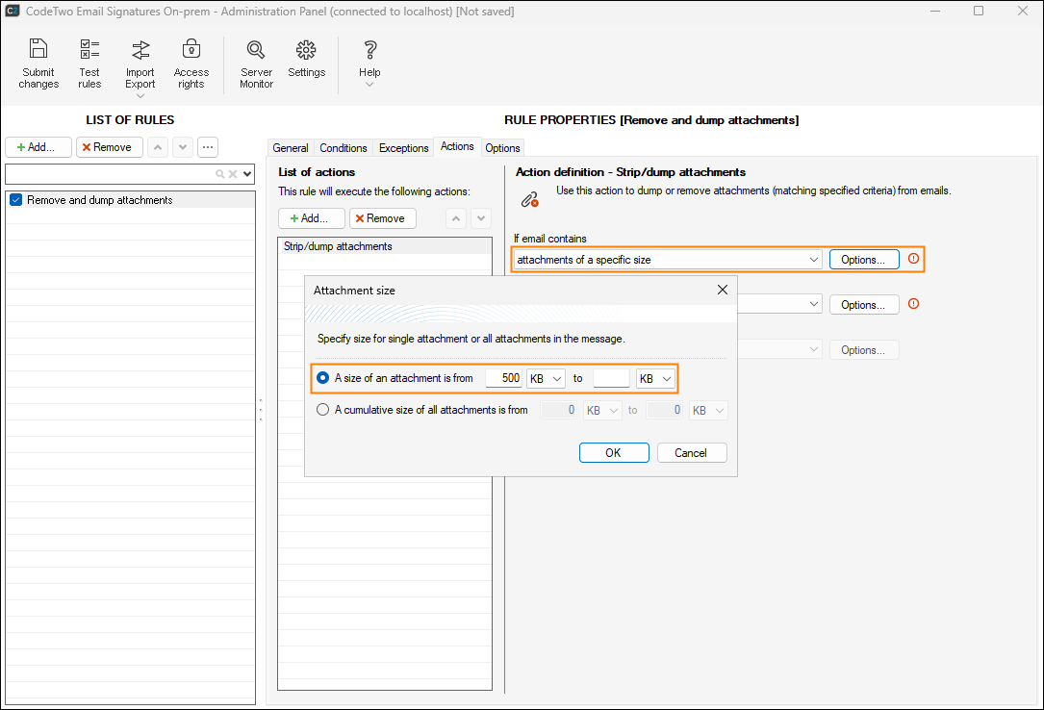The height and width of the screenshot is (710, 1044).
Task: Click the warning icon next to first Options button
Action: point(913,259)
